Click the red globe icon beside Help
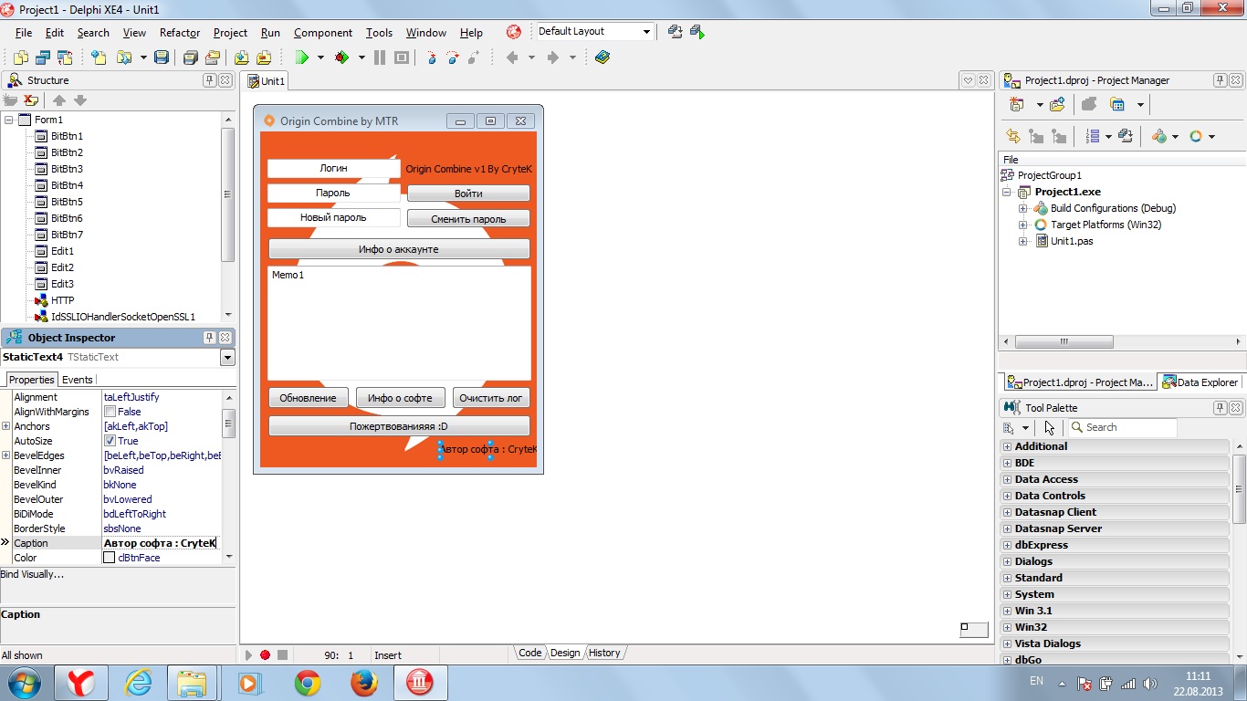The height and width of the screenshot is (701, 1247). (514, 32)
